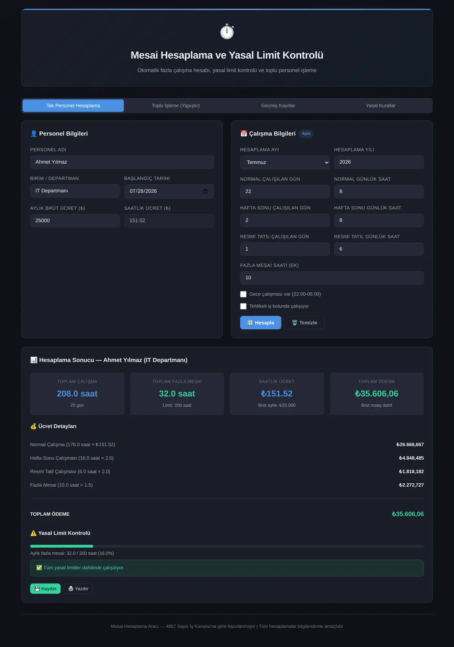Screen dimensions: 454x647
Task: Click the Saatlik Ücret ₺151.52 card
Action: tap(277, 394)
